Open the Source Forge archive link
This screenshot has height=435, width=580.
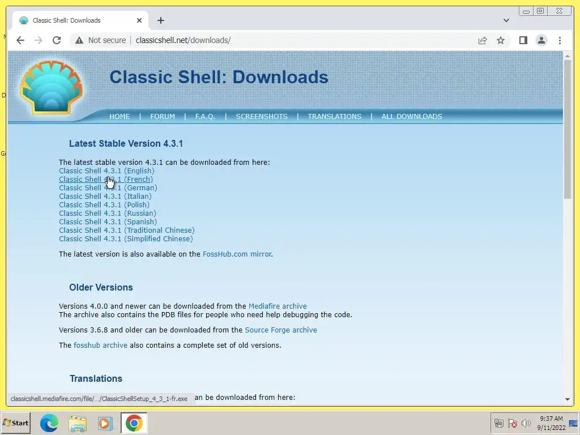point(281,330)
